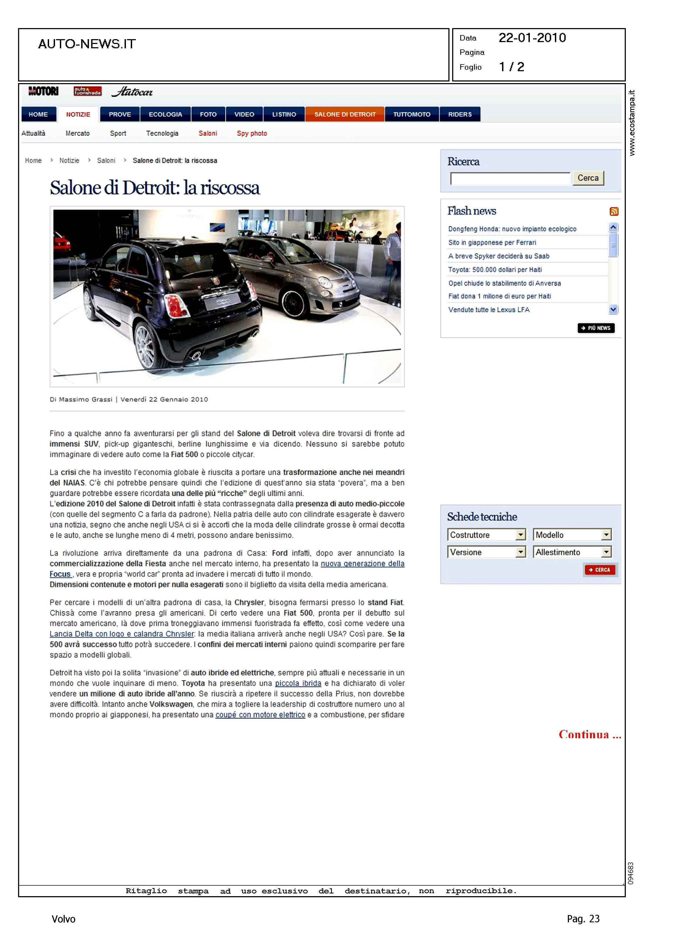The height and width of the screenshot is (945, 673).
Task: Click the Autocar logo
Action: [132, 92]
